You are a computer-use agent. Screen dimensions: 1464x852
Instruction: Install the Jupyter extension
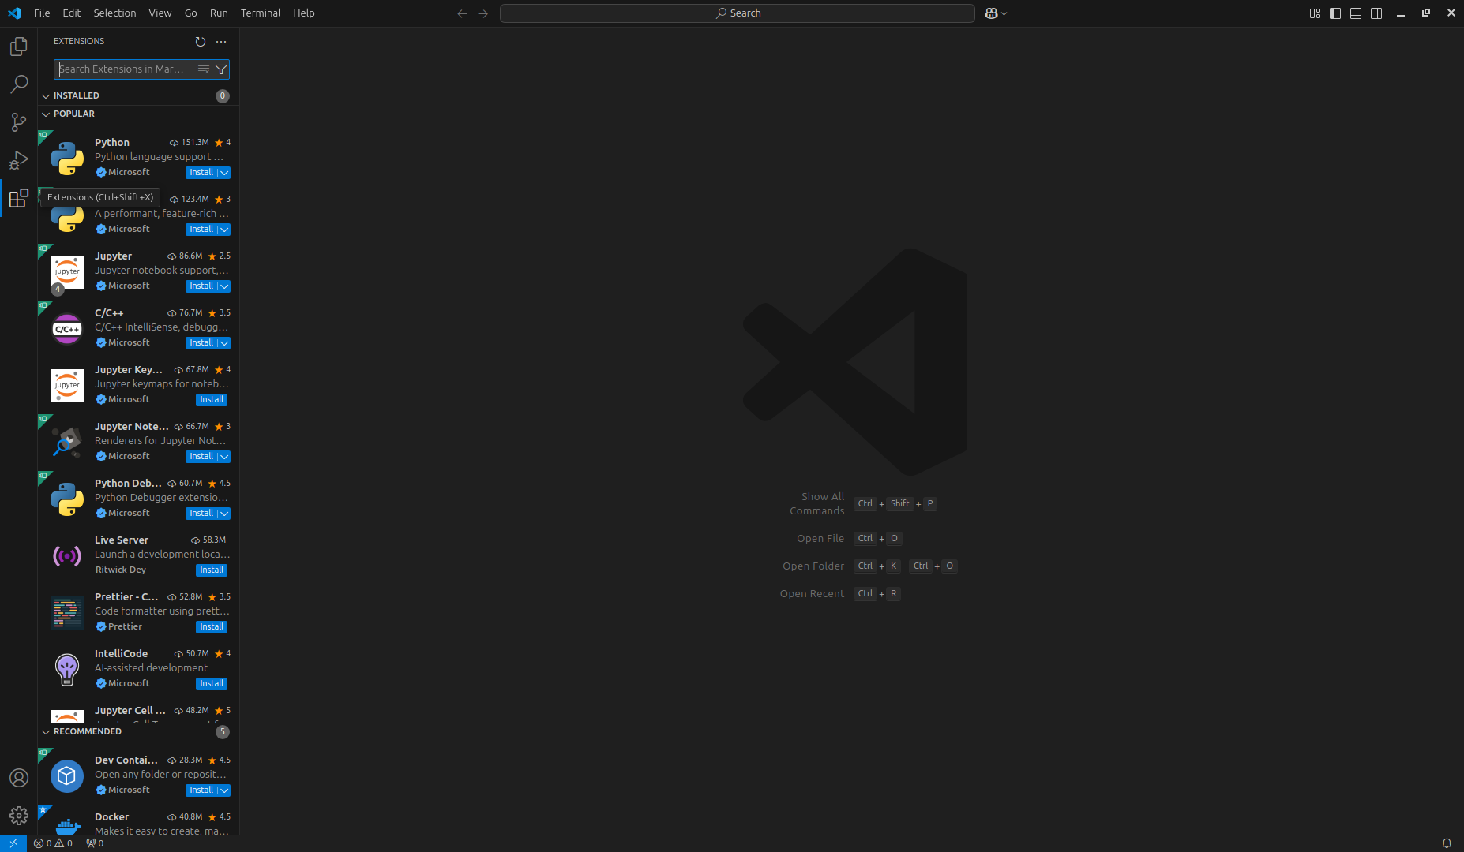click(x=201, y=286)
